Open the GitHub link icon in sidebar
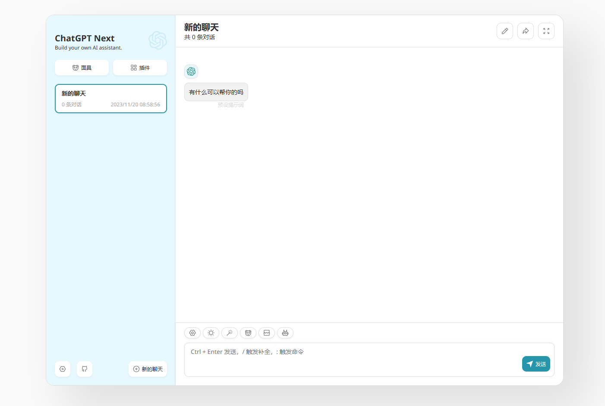Image resolution: width=605 pixels, height=406 pixels. click(85, 369)
